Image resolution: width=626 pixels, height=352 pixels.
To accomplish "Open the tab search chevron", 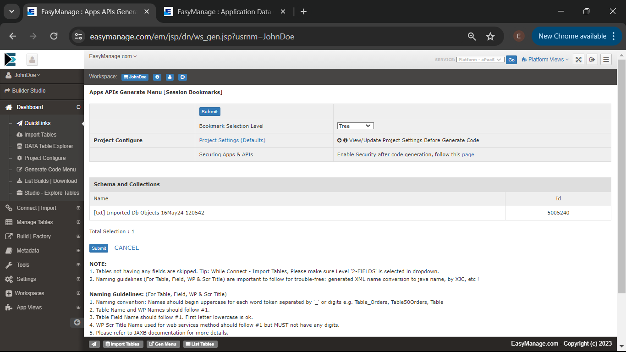I will [11, 11].
